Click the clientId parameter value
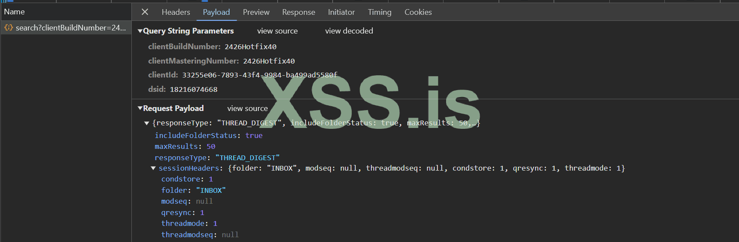 coord(260,75)
